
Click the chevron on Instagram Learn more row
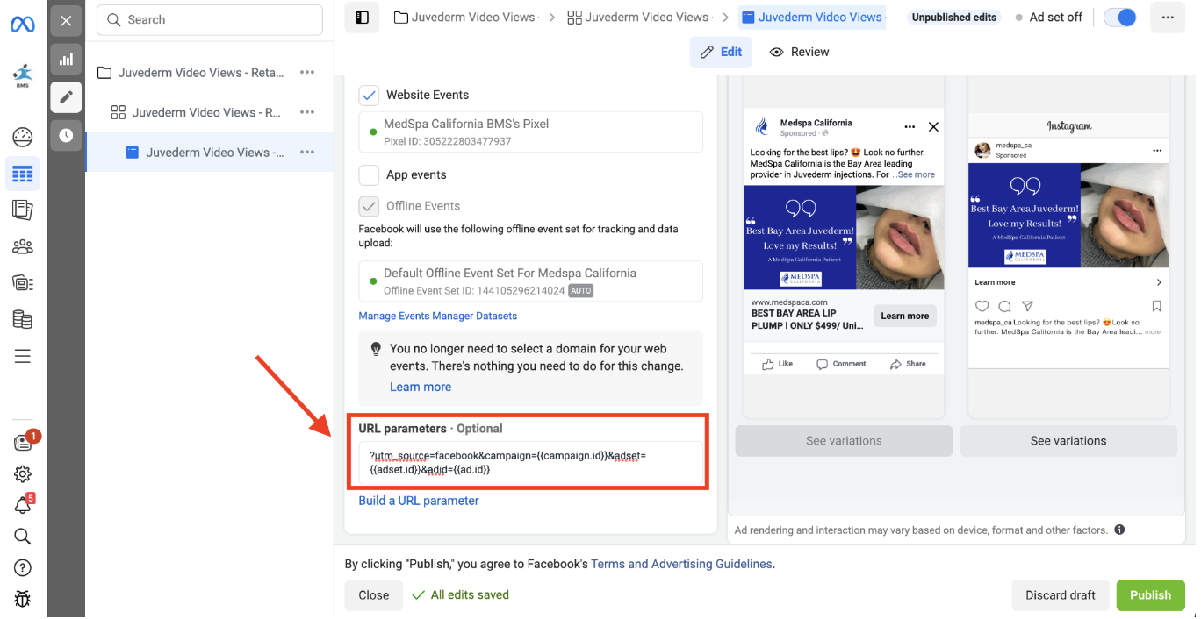tap(1159, 282)
